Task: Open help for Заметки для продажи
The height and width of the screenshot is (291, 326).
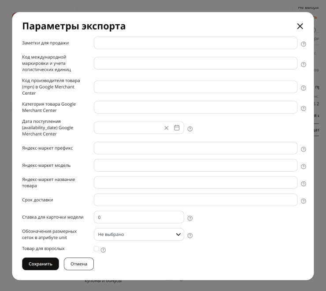Action: [x=304, y=44]
